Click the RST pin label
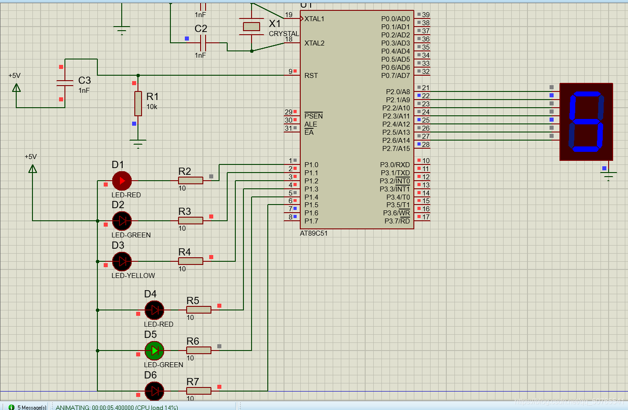This screenshot has width=628, height=410. (x=311, y=75)
